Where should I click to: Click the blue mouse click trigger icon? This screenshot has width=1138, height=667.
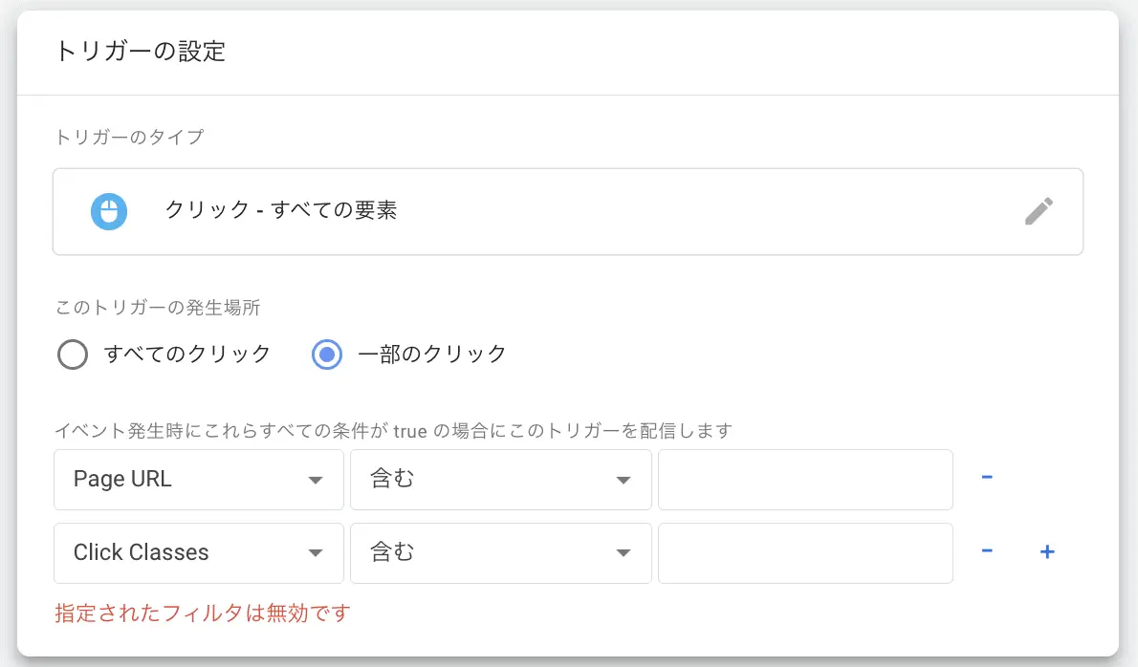[109, 212]
